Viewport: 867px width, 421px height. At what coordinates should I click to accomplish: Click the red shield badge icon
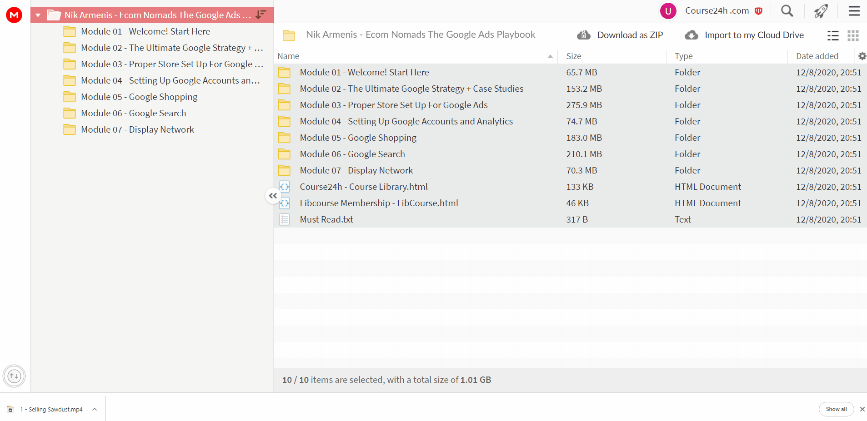tap(758, 11)
